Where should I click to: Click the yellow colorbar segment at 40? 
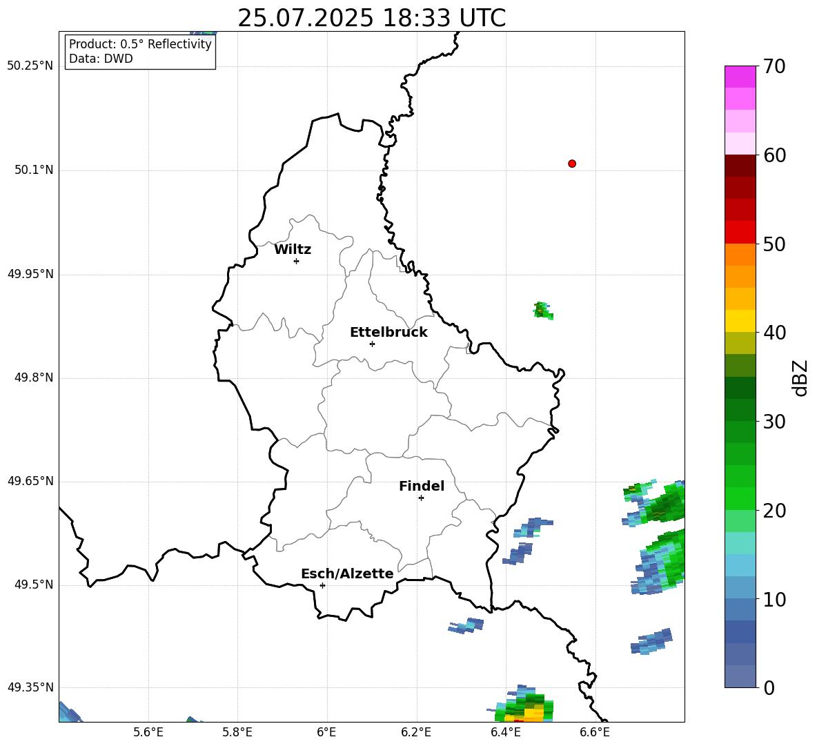coord(740,321)
